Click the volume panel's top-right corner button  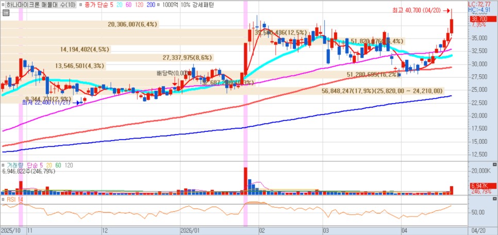click(x=494, y=164)
